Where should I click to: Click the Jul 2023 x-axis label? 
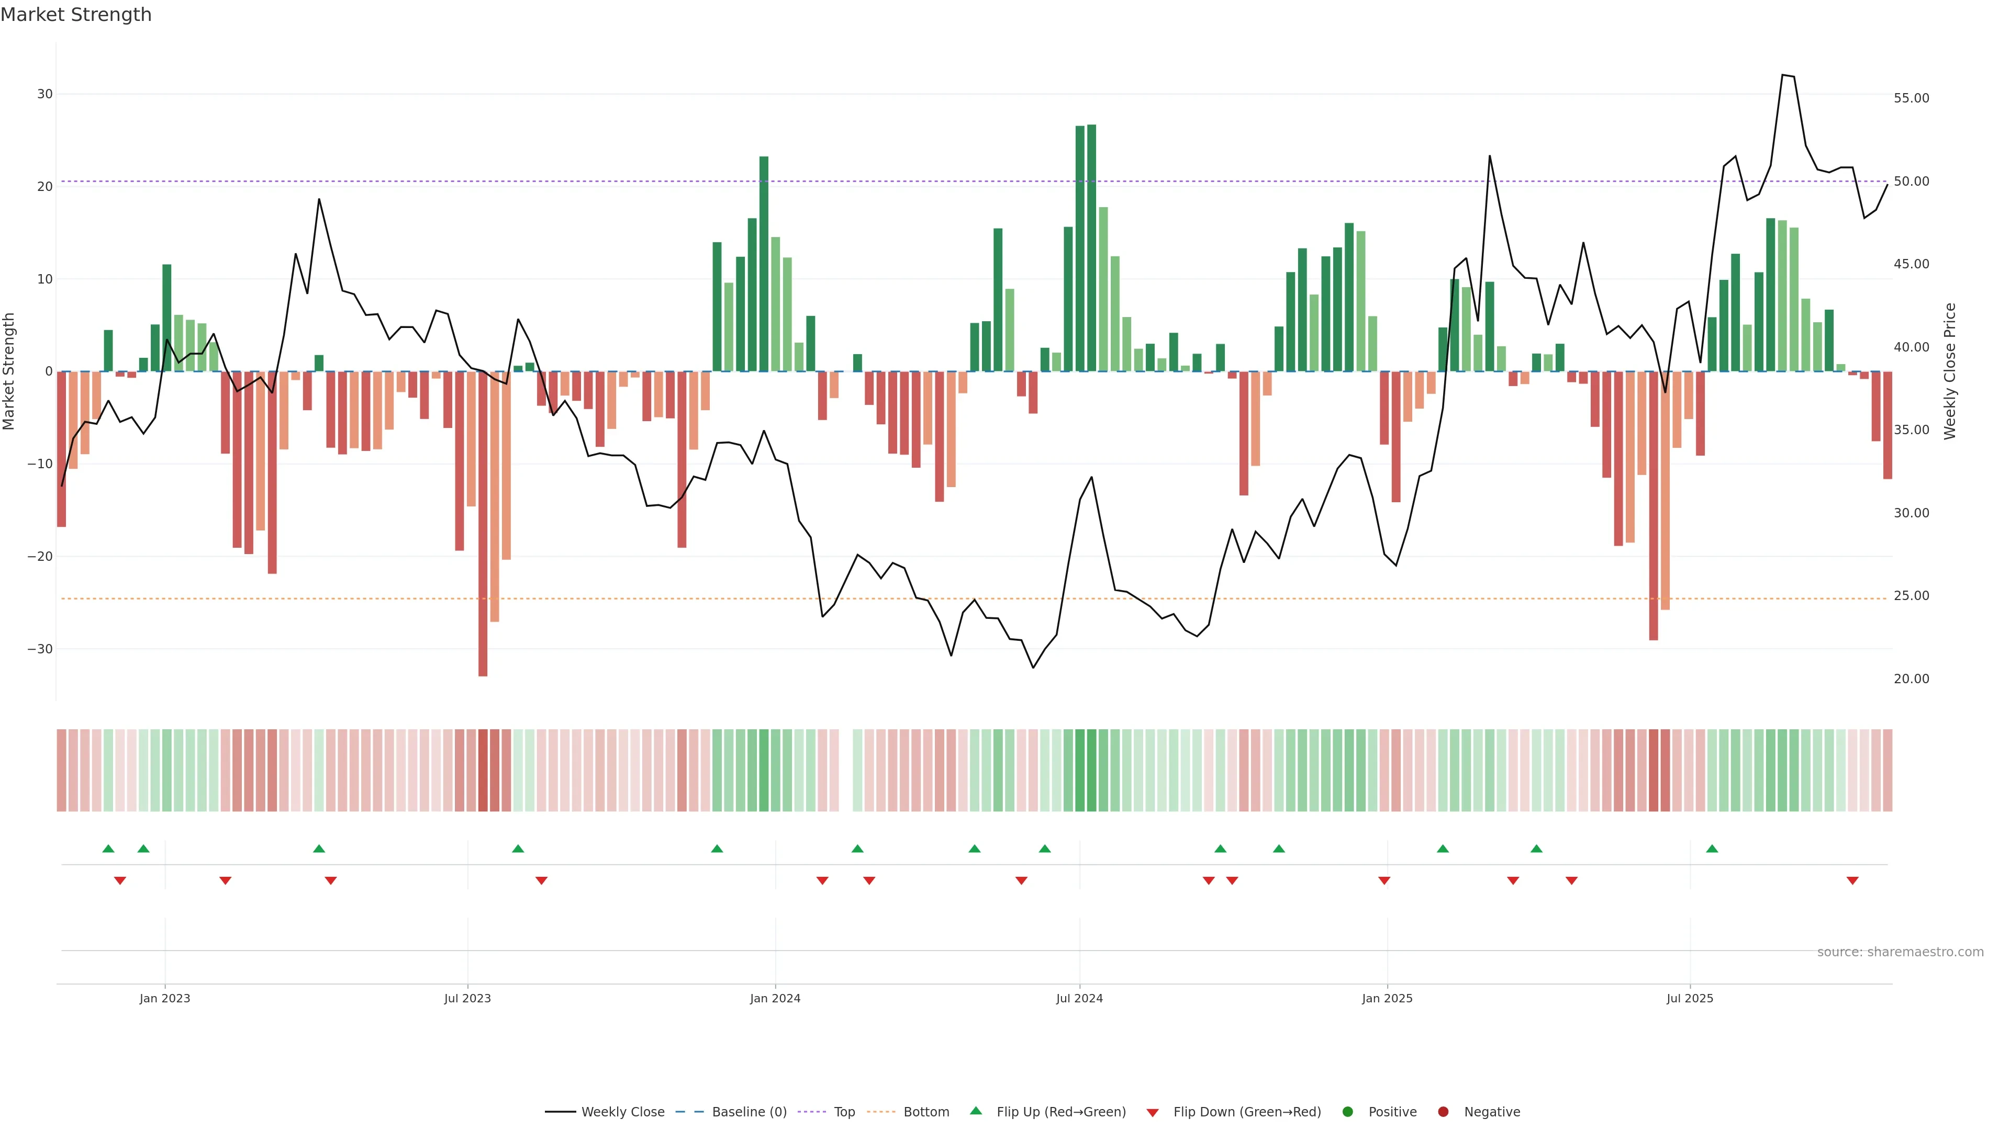[467, 998]
